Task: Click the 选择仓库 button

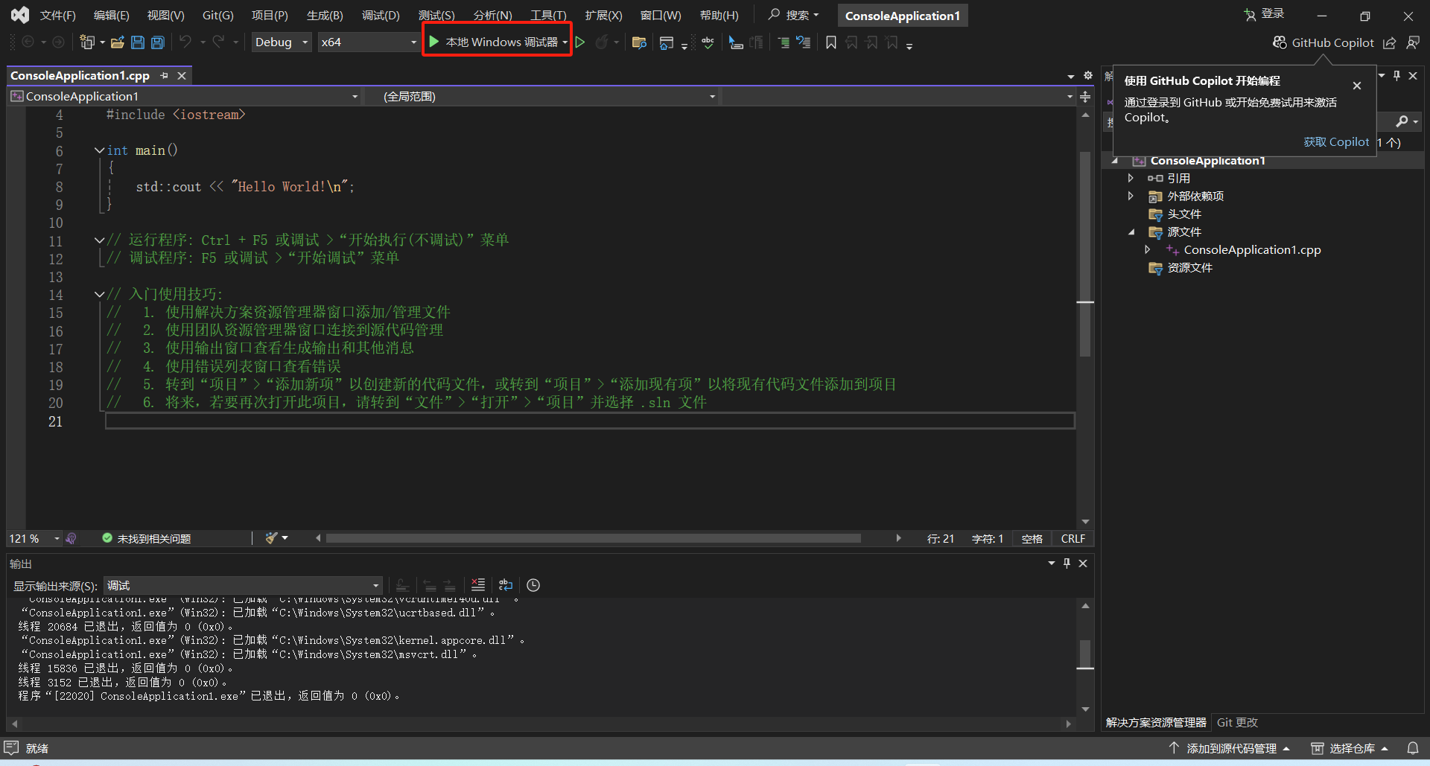Action: pos(1350,748)
